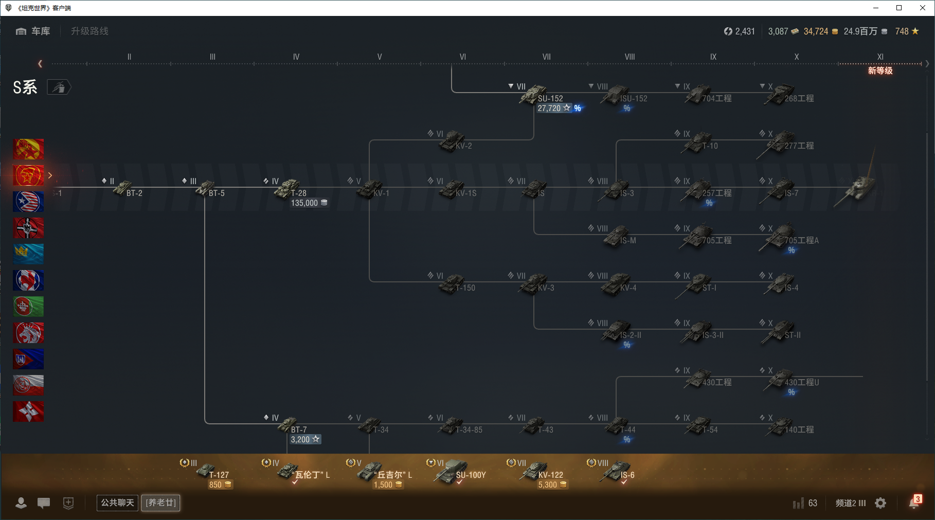Image resolution: width=935 pixels, height=520 pixels.
Task: Switch to the 公共聊天 chat tab
Action: point(117,503)
